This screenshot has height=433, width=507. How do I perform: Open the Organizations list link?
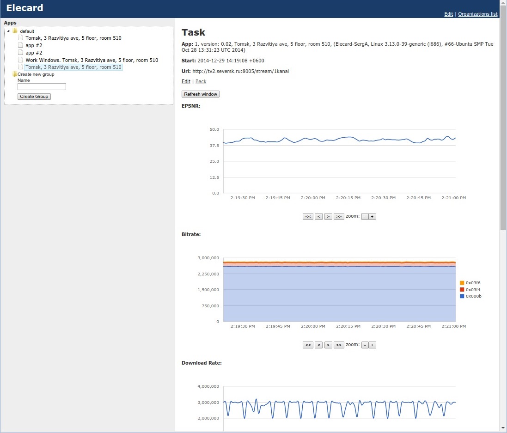click(477, 14)
